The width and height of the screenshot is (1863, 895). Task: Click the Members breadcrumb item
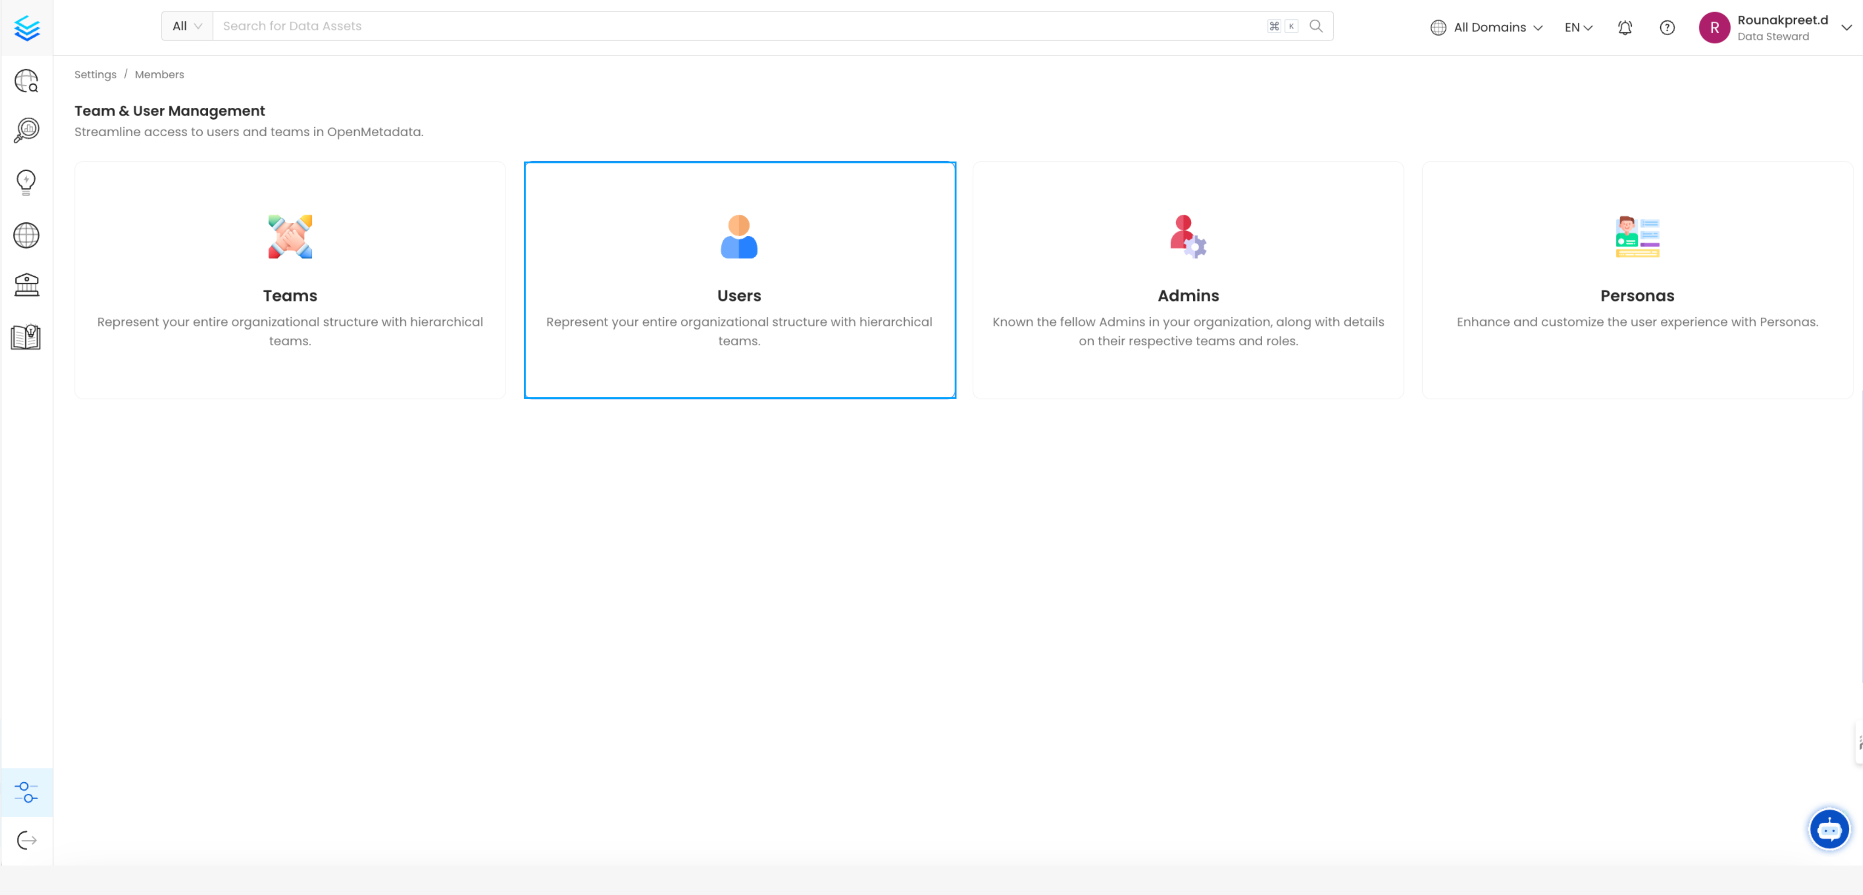click(159, 74)
